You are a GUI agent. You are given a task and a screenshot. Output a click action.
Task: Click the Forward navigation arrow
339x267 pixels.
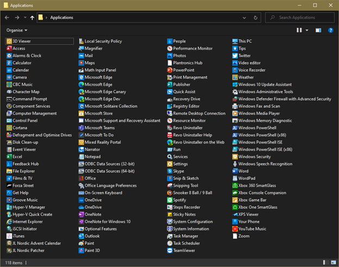click(17, 17)
